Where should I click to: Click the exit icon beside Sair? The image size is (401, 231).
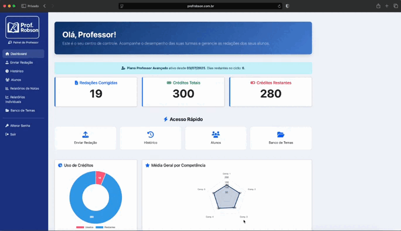[x=7, y=134]
